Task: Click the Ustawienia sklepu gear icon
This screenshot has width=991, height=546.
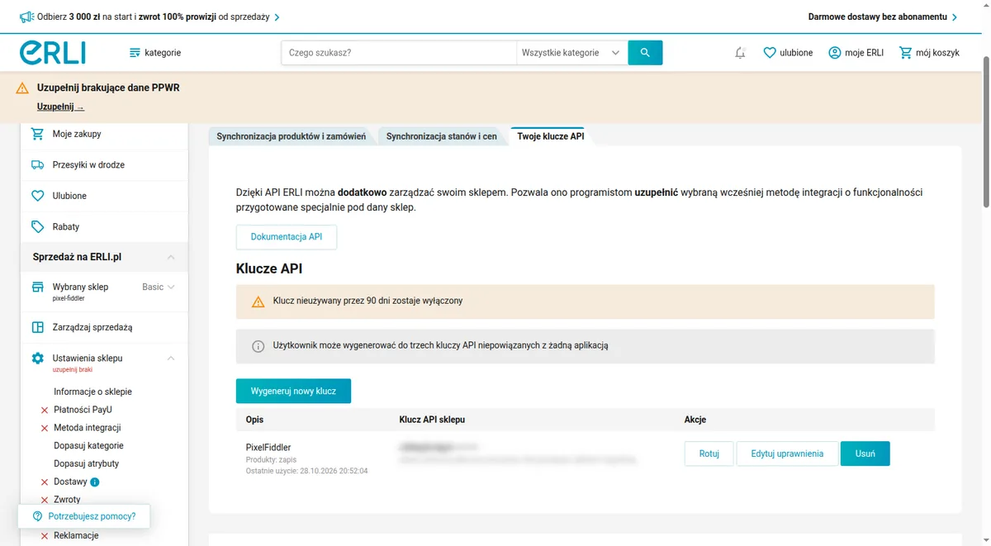Action: coord(37,358)
